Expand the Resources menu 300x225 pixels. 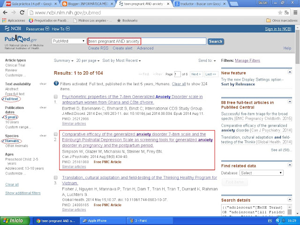(37, 29)
